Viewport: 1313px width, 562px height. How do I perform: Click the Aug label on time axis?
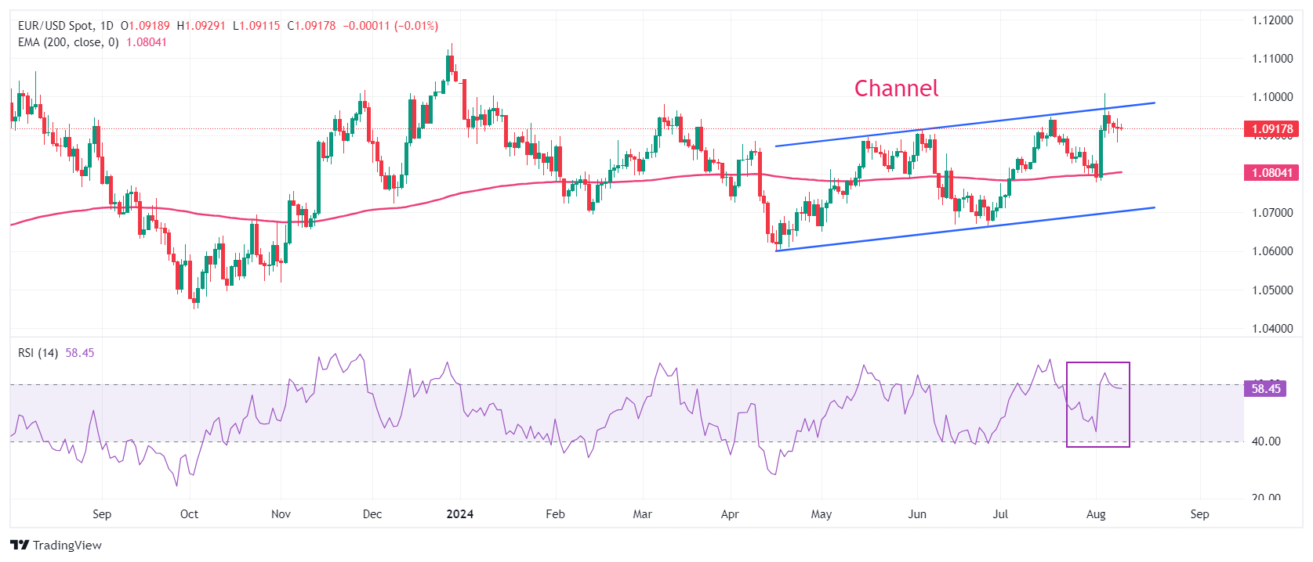[1096, 514]
